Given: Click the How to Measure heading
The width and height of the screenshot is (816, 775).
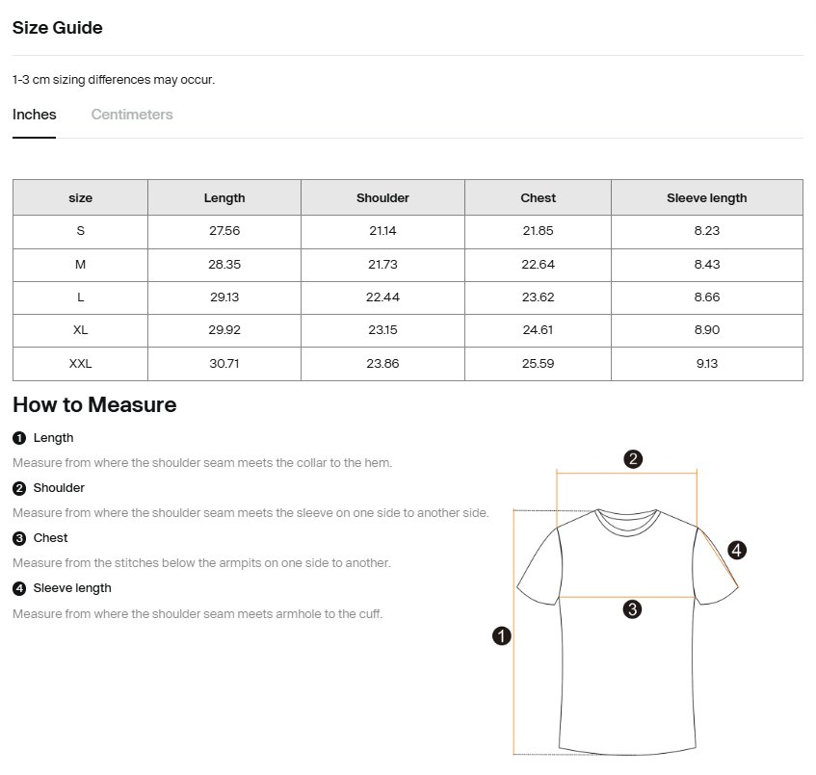Looking at the screenshot, I should pyautogui.click(x=94, y=405).
